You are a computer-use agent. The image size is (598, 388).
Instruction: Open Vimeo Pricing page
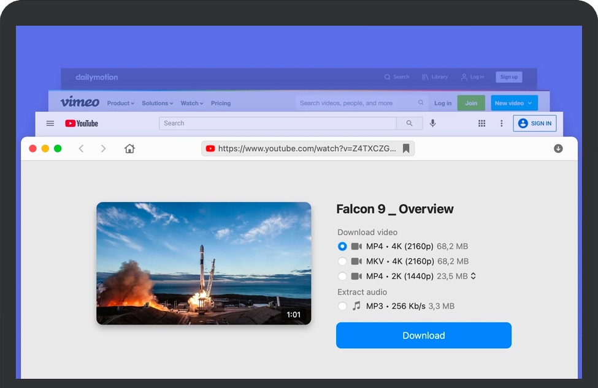click(x=221, y=103)
